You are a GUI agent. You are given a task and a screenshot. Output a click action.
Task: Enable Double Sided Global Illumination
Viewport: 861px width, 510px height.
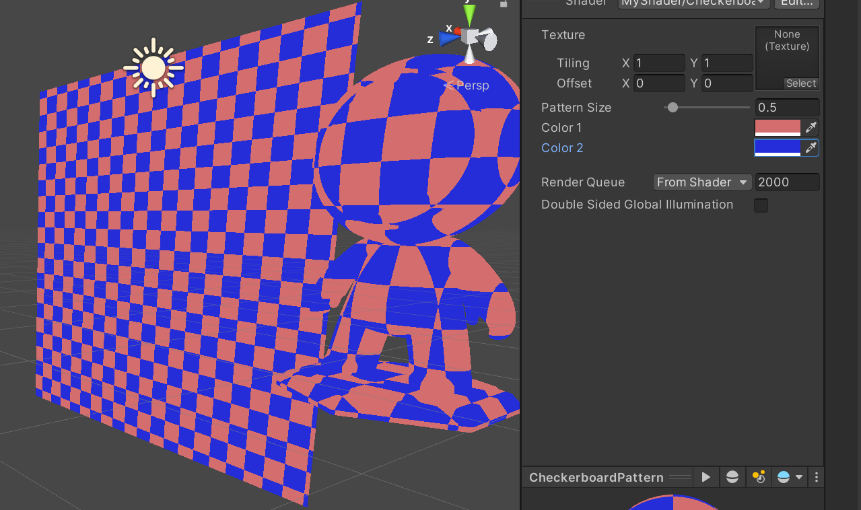[761, 205]
